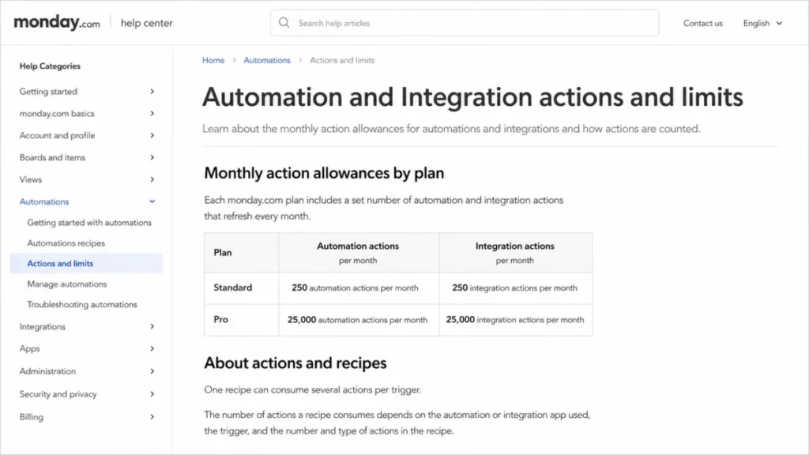The width and height of the screenshot is (809, 455).
Task: Expand Account and profile chevron
Action: [152, 135]
